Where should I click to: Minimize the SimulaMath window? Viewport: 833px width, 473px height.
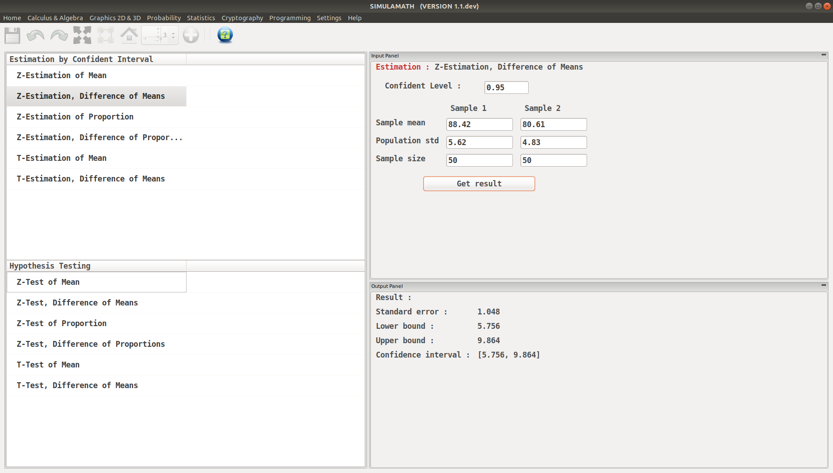(809, 6)
